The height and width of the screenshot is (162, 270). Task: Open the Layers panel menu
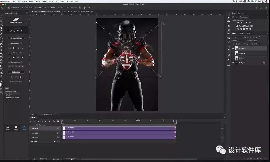(x=267, y=34)
